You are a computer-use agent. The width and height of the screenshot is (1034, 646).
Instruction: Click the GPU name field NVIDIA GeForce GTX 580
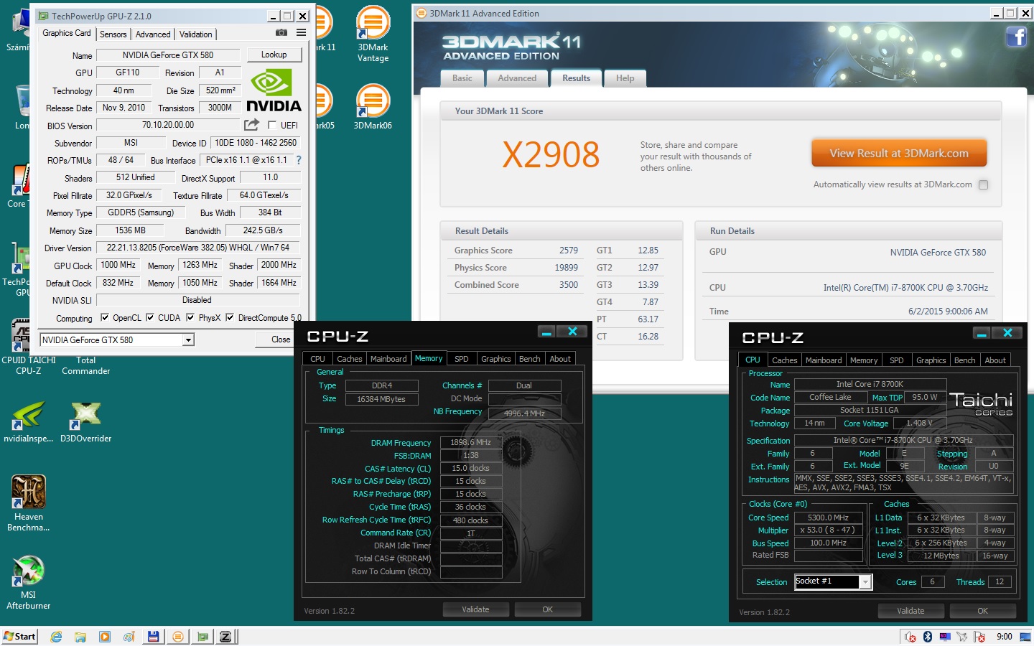tap(168, 55)
